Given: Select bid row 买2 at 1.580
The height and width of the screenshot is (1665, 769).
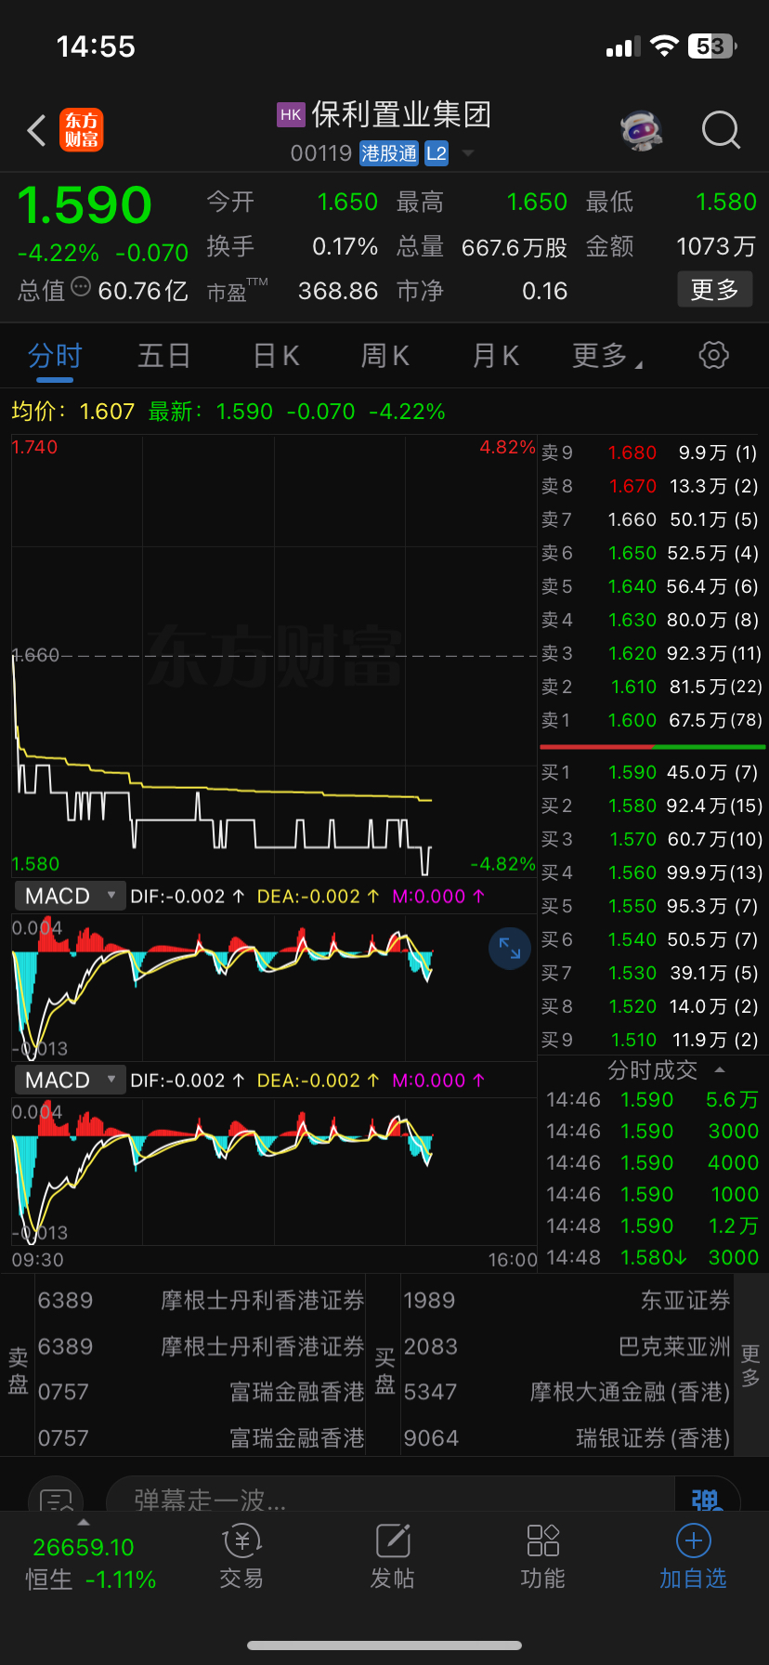Looking at the screenshot, I should tap(651, 806).
